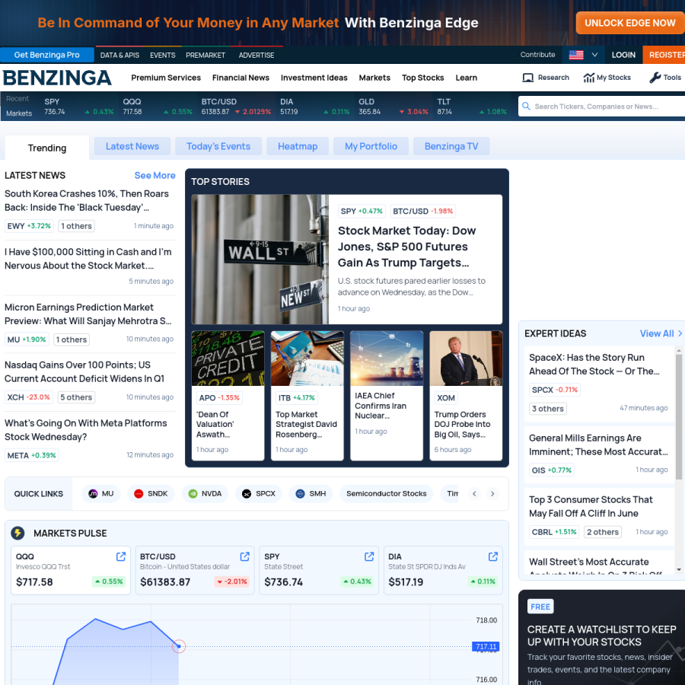Open DIA card external link icon
685x685 pixels.
click(x=492, y=556)
